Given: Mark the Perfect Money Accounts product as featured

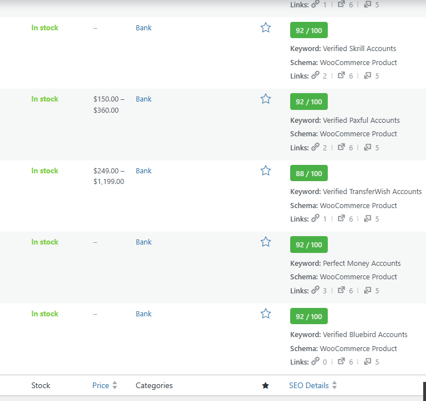Looking at the screenshot, I should (265, 242).
